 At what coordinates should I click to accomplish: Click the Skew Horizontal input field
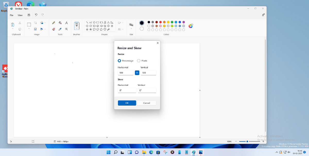[127, 90]
